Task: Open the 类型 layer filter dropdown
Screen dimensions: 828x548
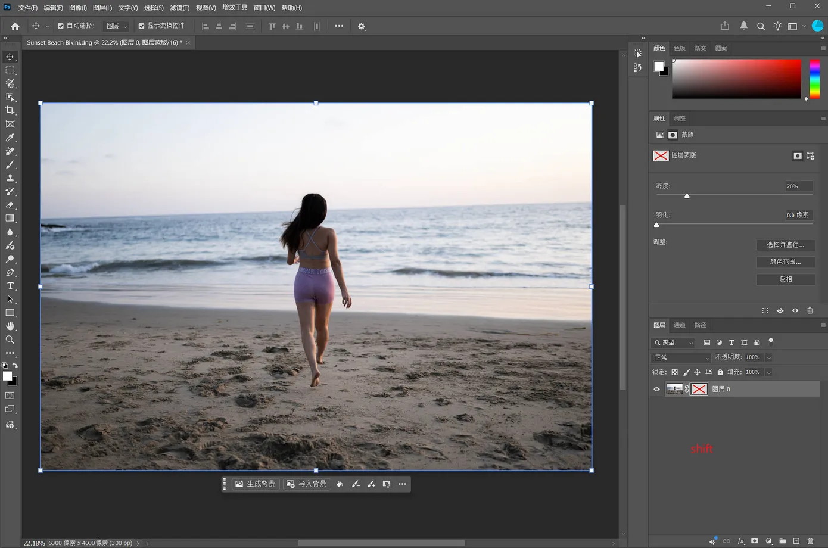Action: (x=674, y=342)
